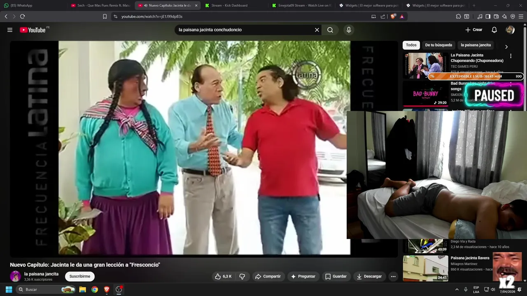
Task: Bookmark this page in the toolbar
Action: click(105, 16)
